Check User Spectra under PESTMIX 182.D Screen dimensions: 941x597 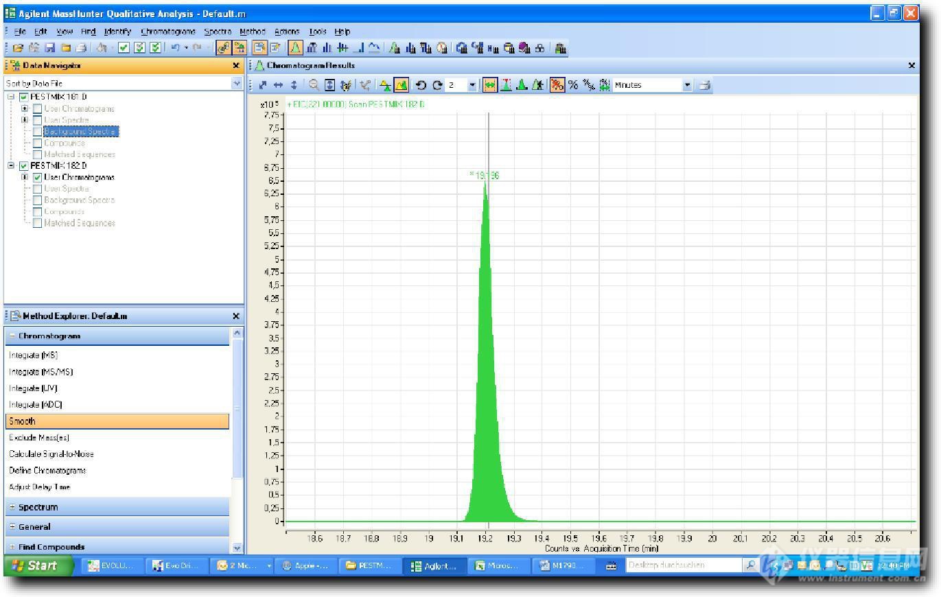pos(38,189)
